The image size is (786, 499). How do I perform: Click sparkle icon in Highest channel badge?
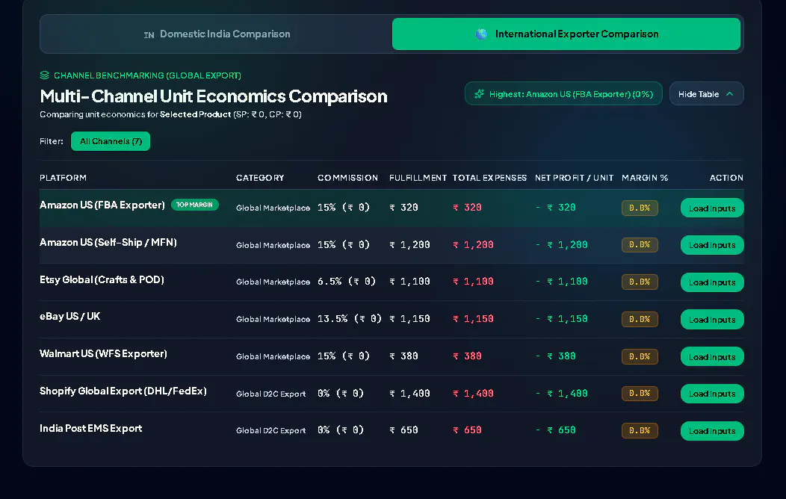[479, 93]
